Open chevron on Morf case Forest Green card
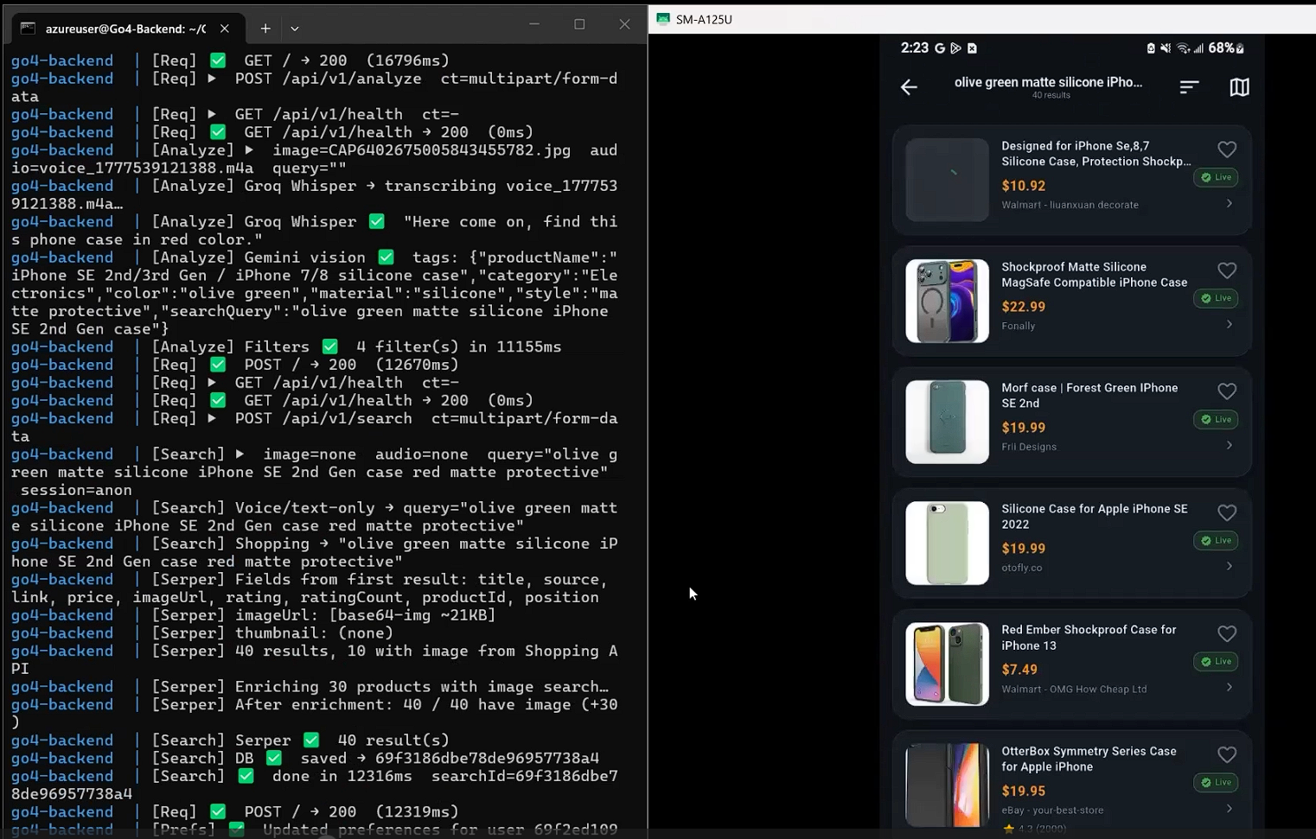This screenshot has width=1316, height=839. tap(1230, 446)
